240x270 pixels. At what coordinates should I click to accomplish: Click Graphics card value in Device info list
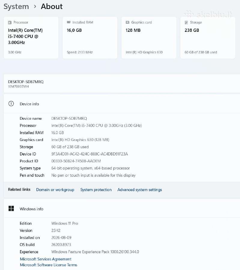tap(80, 139)
